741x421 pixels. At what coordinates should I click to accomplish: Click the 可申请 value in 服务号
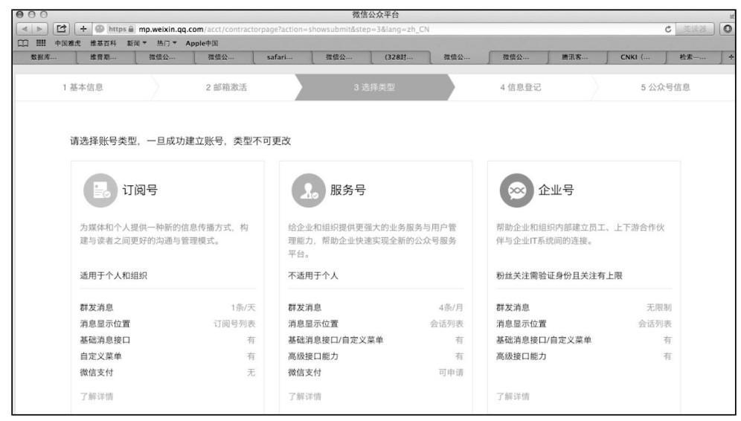[452, 373]
